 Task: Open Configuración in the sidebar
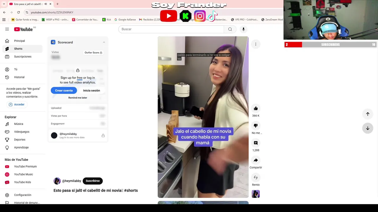coord(23,195)
